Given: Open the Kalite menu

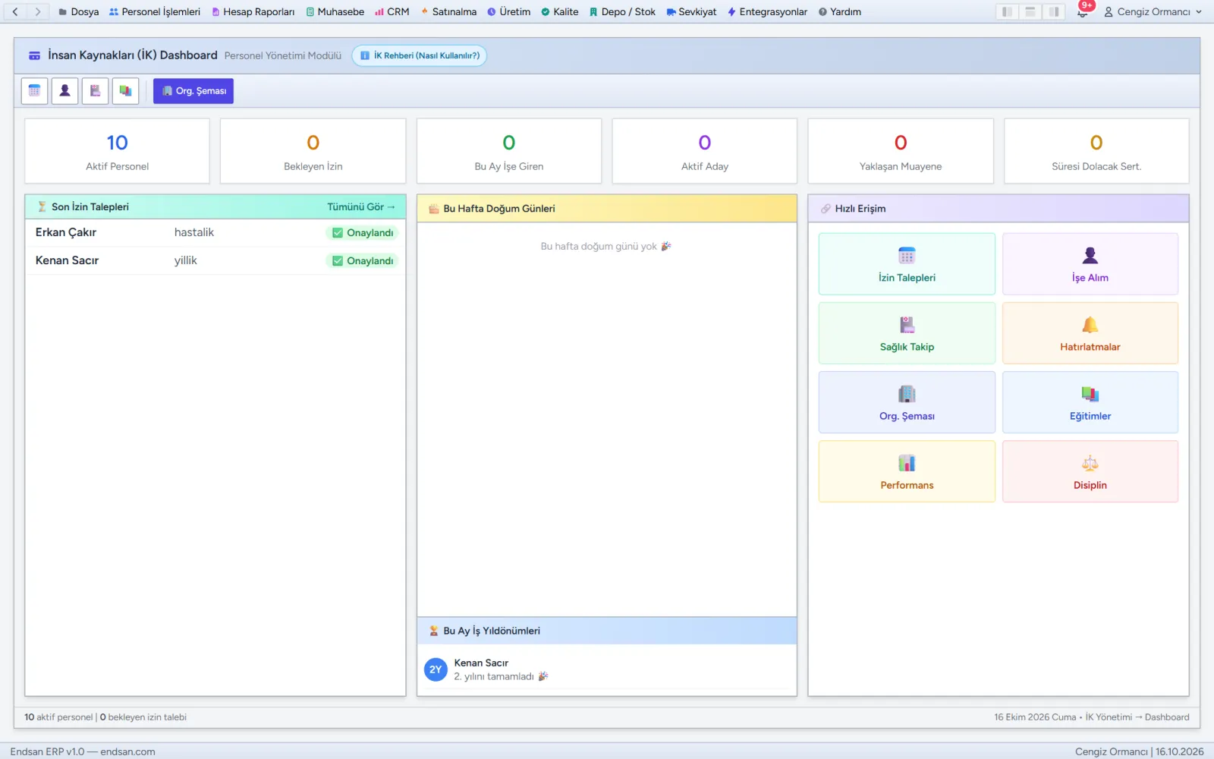Looking at the screenshot, I should click(x=560, y=11).
